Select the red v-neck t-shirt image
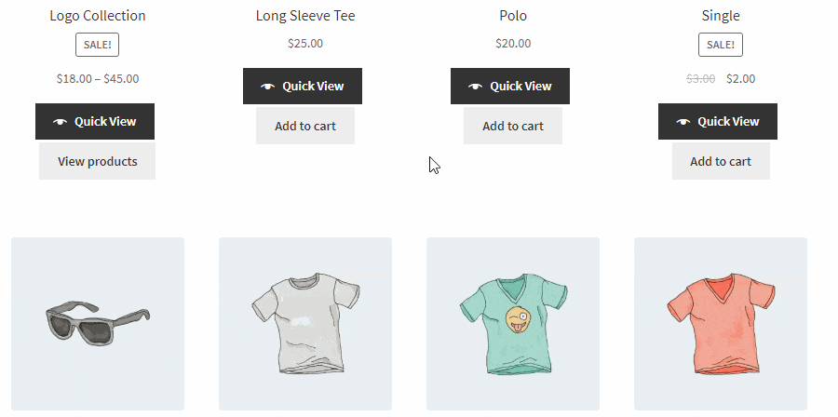Screen dimensions: 838x417 [721, 324]
